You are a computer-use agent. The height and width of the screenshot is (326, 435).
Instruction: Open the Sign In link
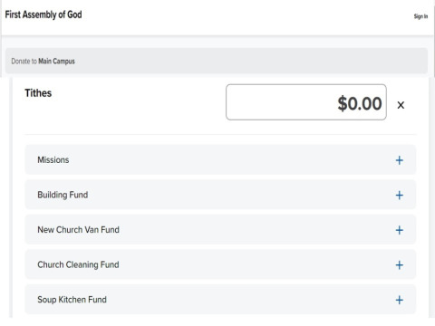420,16
